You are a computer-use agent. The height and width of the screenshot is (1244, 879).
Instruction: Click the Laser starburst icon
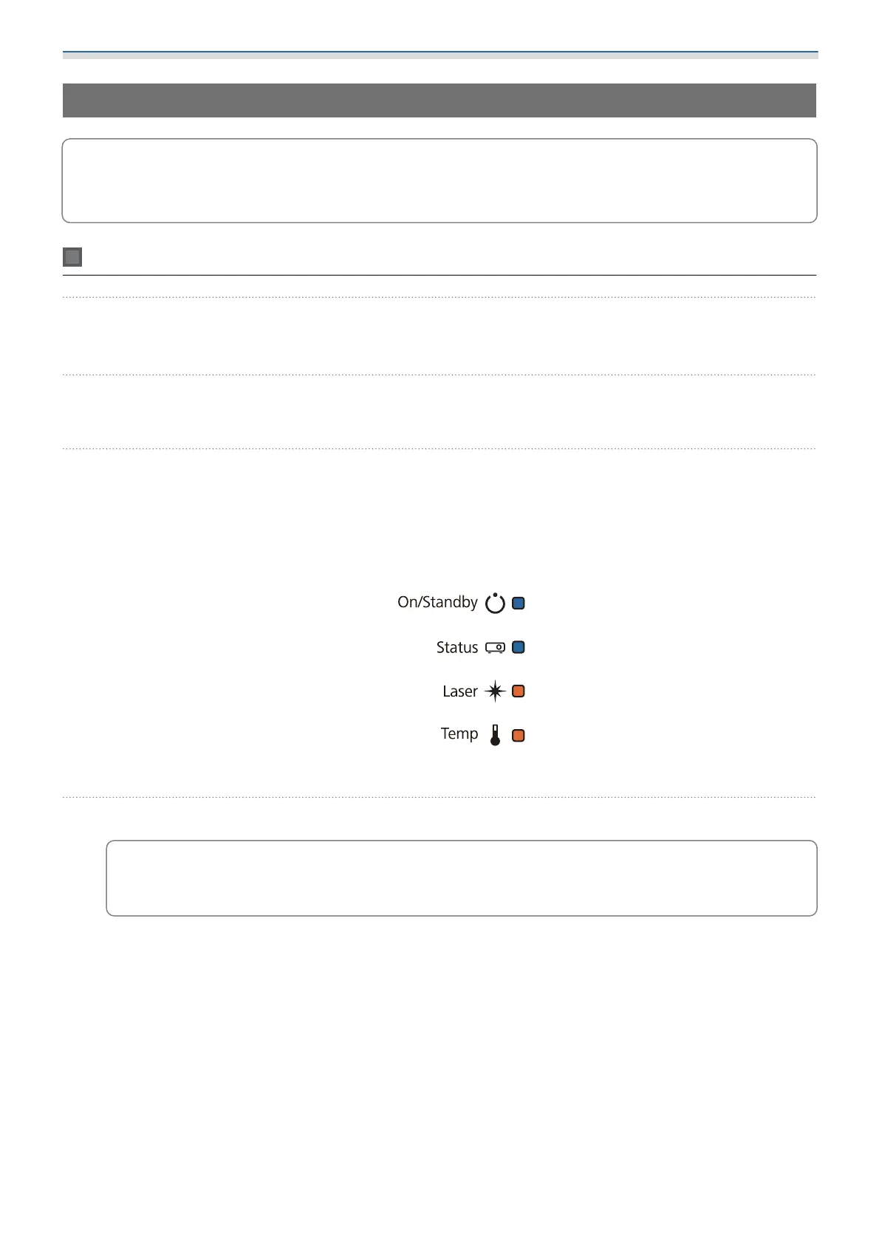tap(495, 691)
